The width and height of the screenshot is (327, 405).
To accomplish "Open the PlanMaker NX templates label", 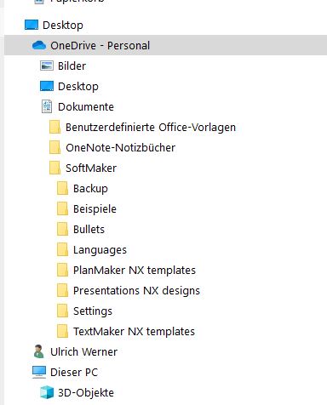I will tap(135, 271).
